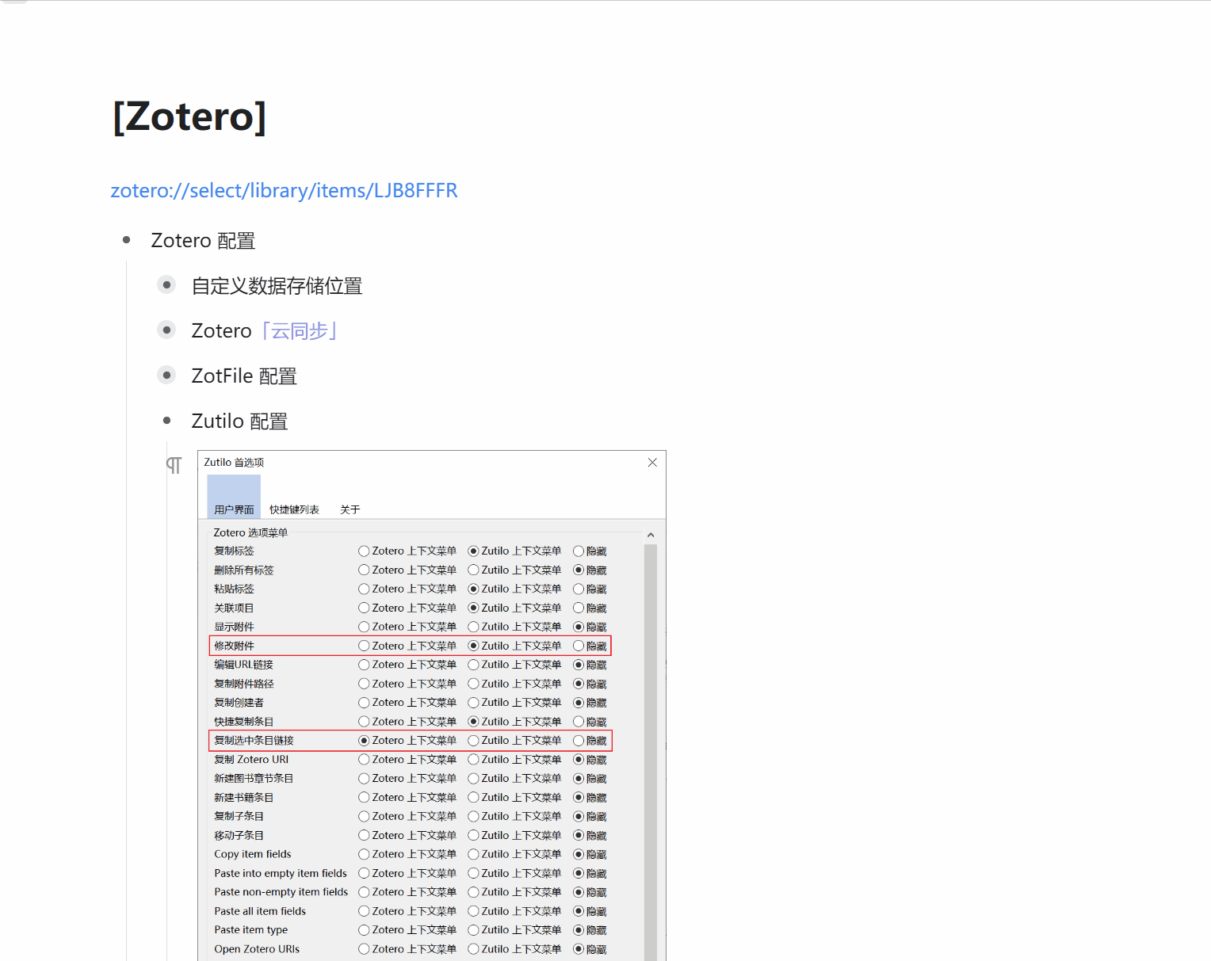This screenshot has height=961, width=1211.
Task: Select the 用户界面 tab
Action: 232,509
